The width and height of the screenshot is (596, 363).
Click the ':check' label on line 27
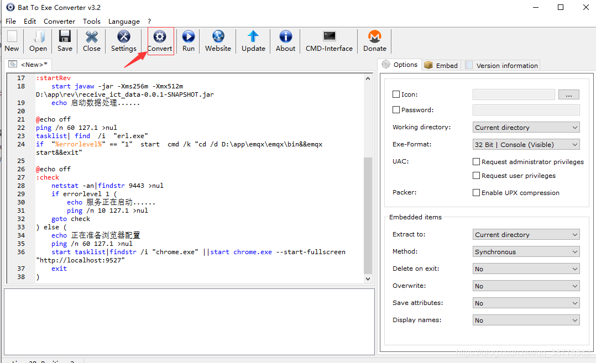(x=48, y=177)
